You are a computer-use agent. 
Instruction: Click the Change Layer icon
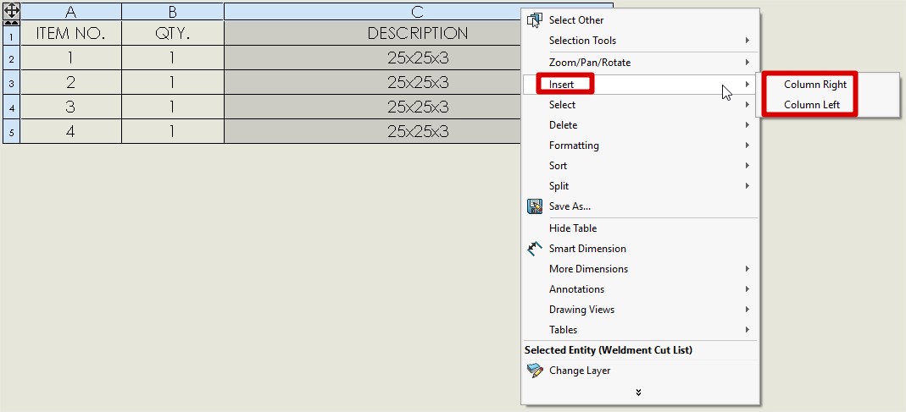pyautogui.click(x=535, y=371)
